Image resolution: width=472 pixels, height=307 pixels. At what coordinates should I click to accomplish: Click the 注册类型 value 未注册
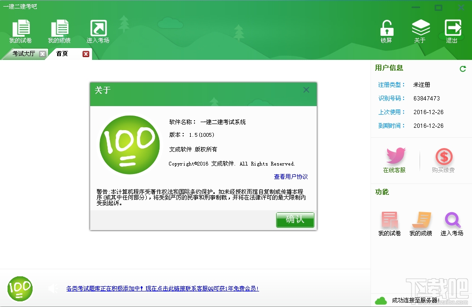(421, 85)
